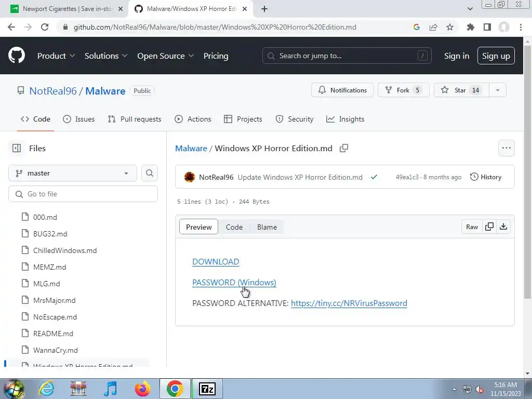The width and height of the screenshot is (532, 399).
Task: Open the file three-dots more options button
Action: (x=506, y=148)
